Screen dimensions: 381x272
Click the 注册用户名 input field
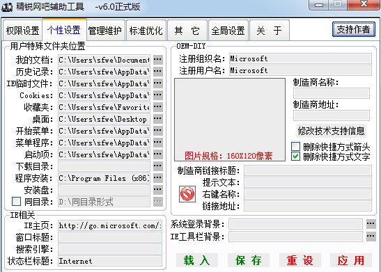tap(300, 70)
